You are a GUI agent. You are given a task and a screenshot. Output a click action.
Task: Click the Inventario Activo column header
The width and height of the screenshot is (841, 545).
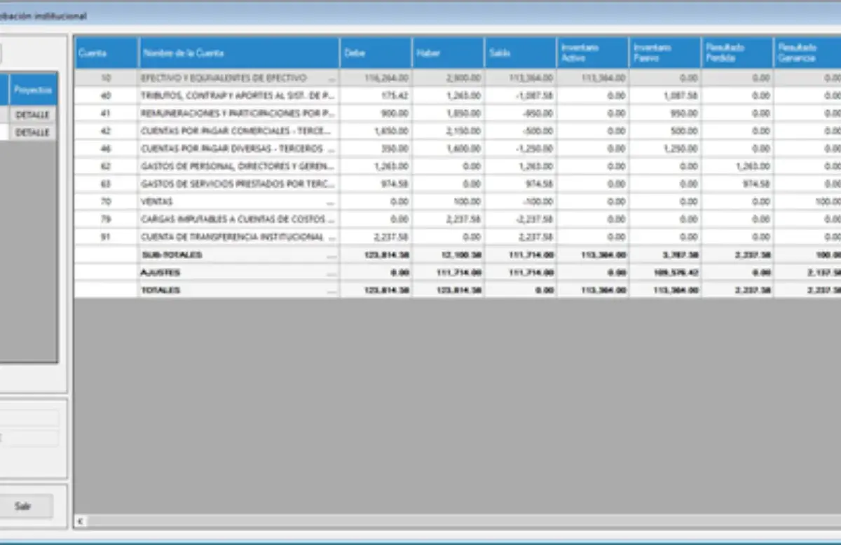pyautogui.click(x=592, y=53)
